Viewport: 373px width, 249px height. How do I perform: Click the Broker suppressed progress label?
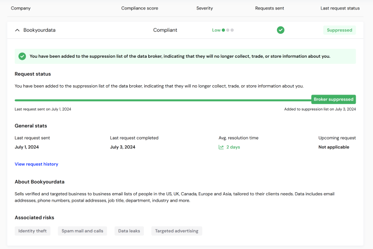[x=334, y=100]
